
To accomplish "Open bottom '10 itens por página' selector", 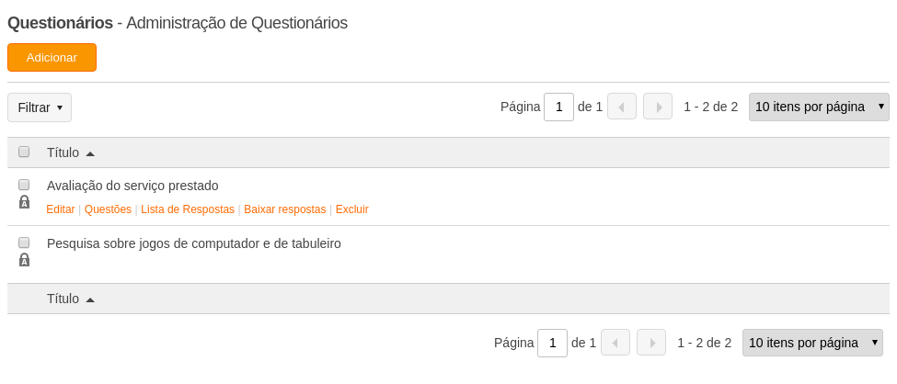I will click(x=812, y=343).
